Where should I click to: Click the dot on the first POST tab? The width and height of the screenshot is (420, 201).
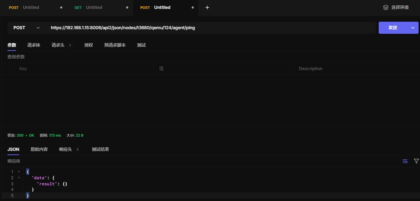click(61, 7)
